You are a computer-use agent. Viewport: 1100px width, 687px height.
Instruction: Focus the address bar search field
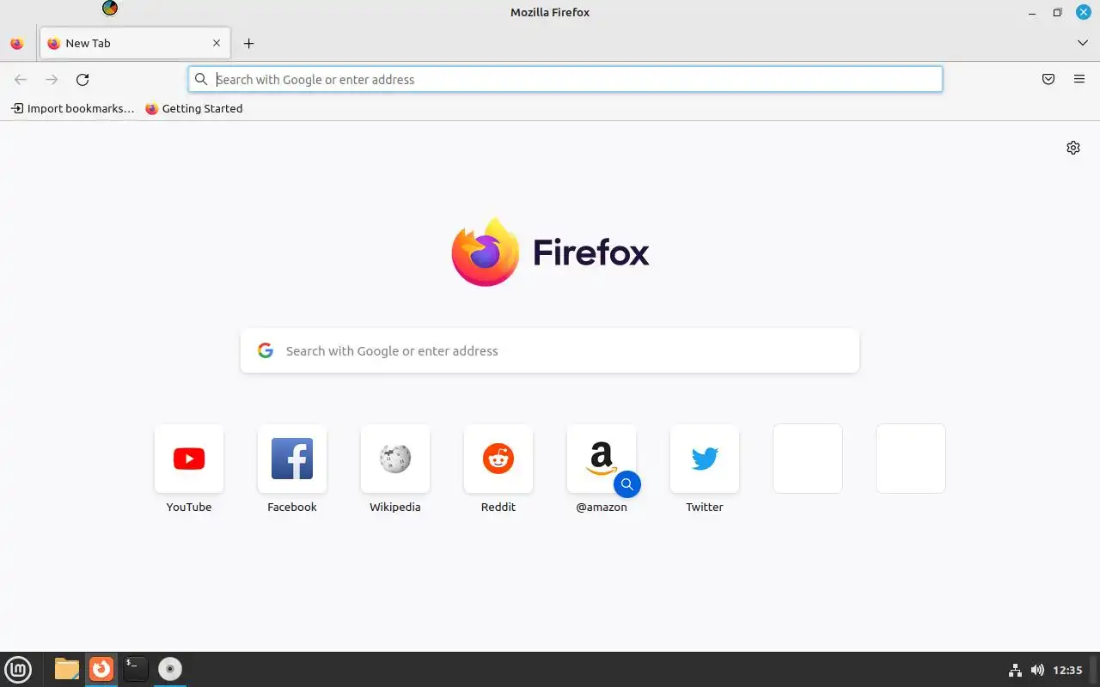click(565, 79)
